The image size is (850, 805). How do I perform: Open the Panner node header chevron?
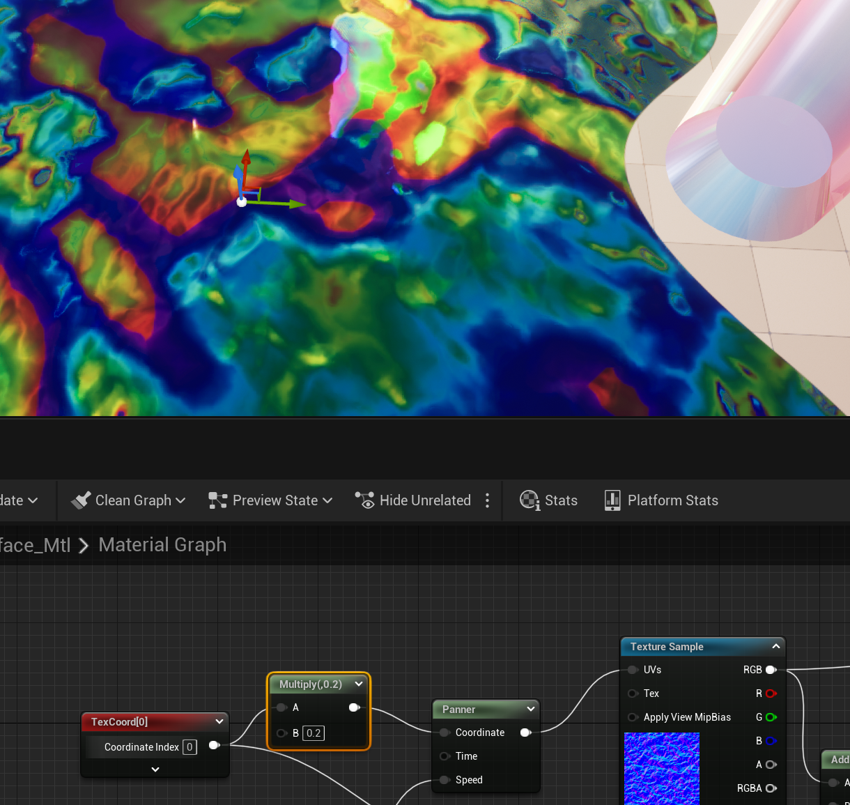[x=531, y=710]
